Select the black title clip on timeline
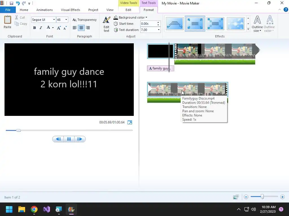The width and height of the screenshot is (289, 216). [x=161, y=51]
